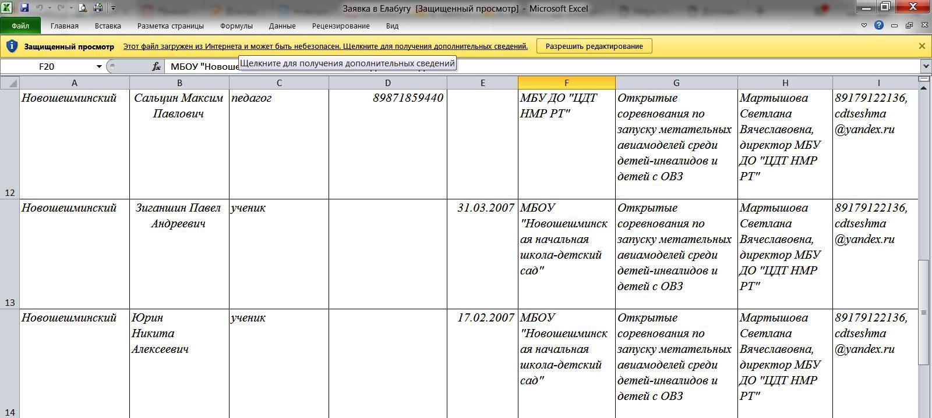Select the column F header
The width and height of the screenshot is (932, 418).
coord(566,83)
